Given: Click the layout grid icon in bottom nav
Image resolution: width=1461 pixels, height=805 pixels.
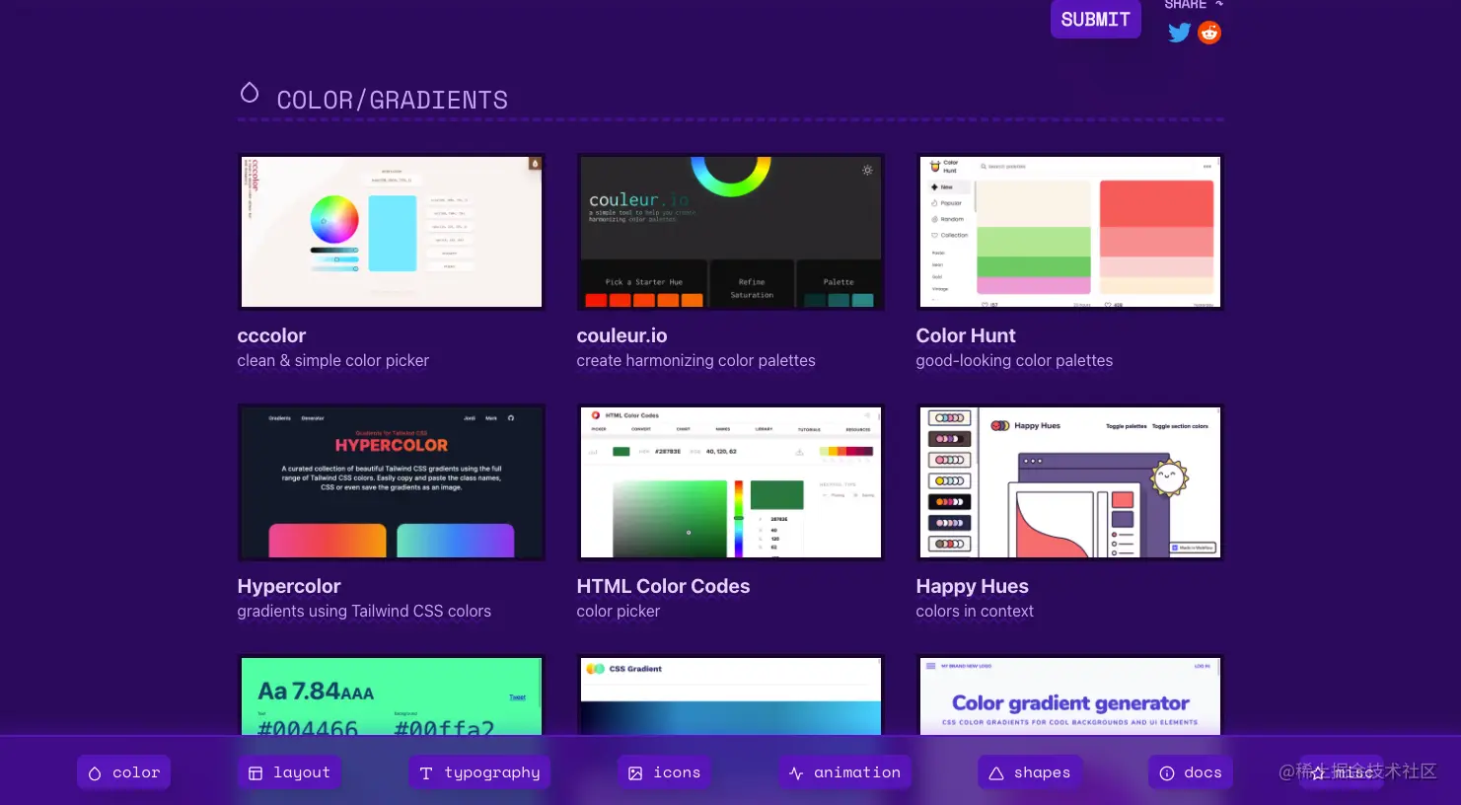Looking at the screenshot, I should point(255,772).
